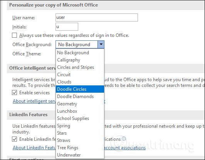This screenshot has width=205, height=160.
Task: Select No Background from the list
Action: (x=80, y=53)
